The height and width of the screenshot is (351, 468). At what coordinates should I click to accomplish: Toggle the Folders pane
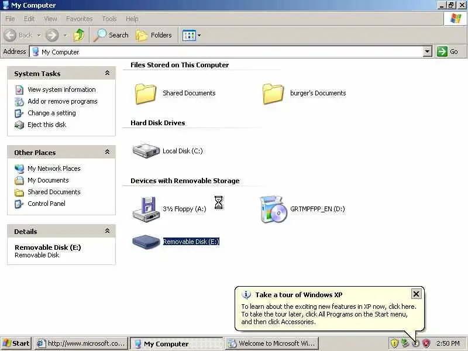click(154, 35)
